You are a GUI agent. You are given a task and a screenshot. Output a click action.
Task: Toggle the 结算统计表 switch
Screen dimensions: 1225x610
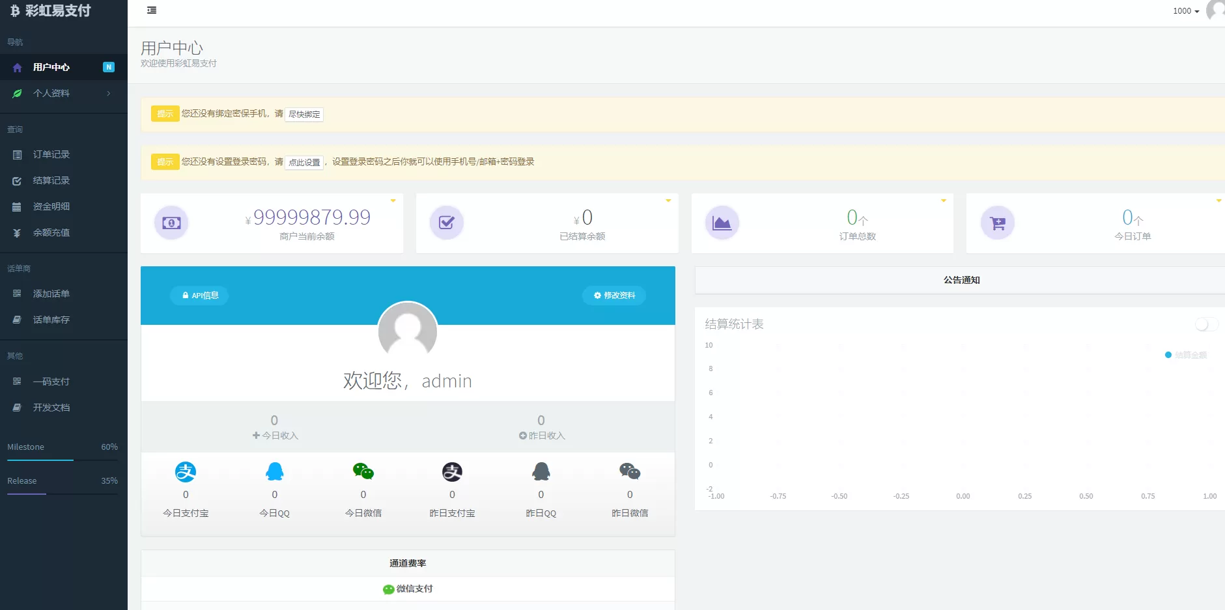pos(1205,324)
